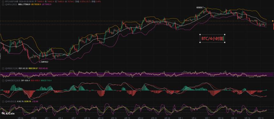Viewport: 274px width, 119px height.
Task: Click the 4月10 date on time axis
Action: (x=87, y=118)
